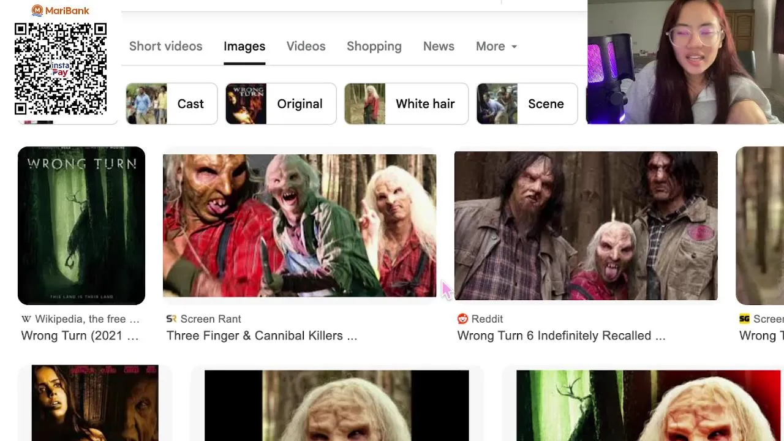This screenshot has height=441, width=784.
Task: Click the MariBank QR code
Action: [61, 69]
